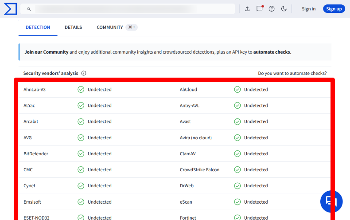This screenshot has height=220, width=350.
Task: Follow the Join our Community link
Action: click(47, 52)
